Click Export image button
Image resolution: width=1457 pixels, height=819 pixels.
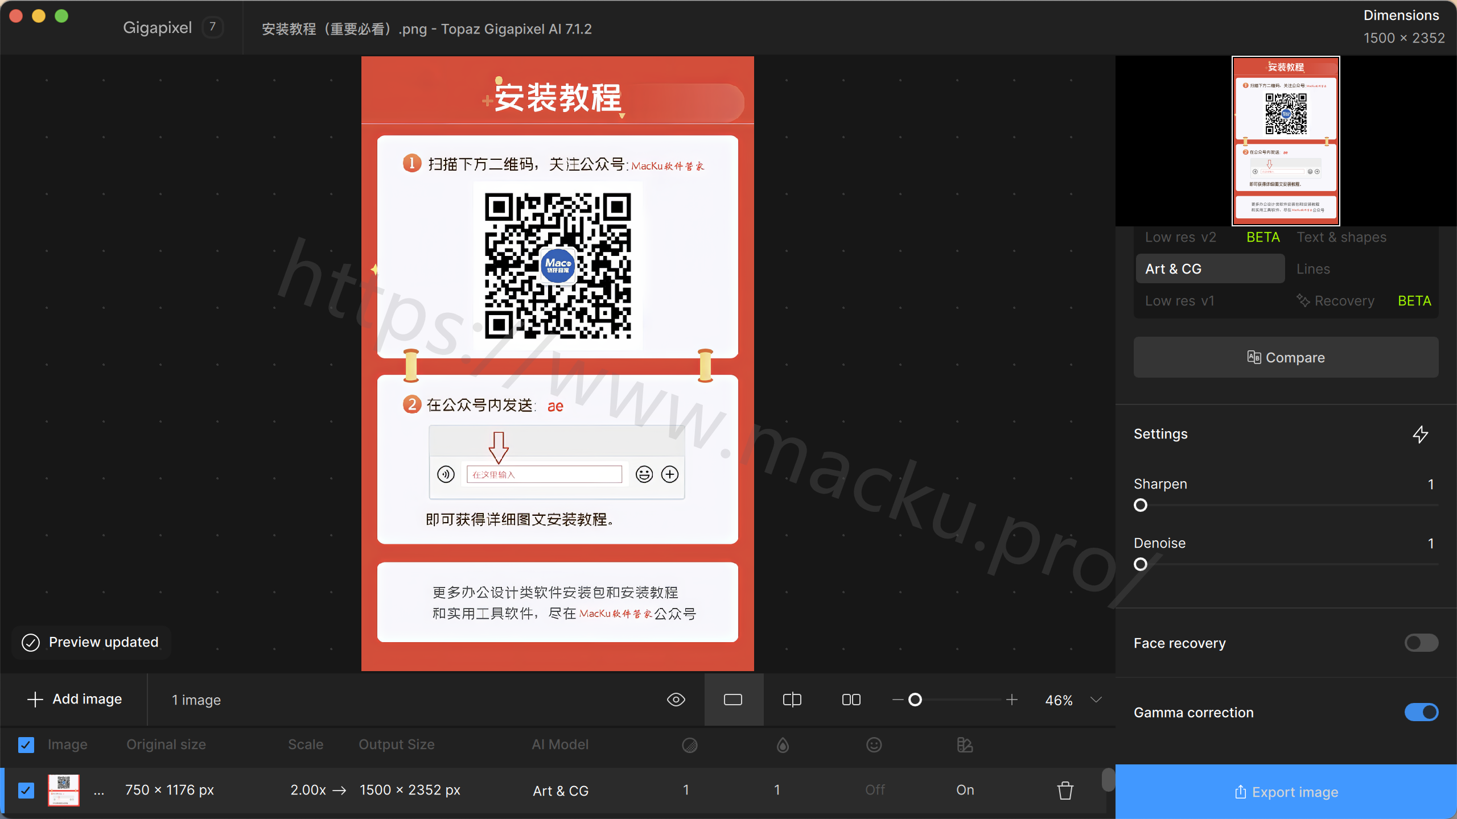pos(1286,792)
